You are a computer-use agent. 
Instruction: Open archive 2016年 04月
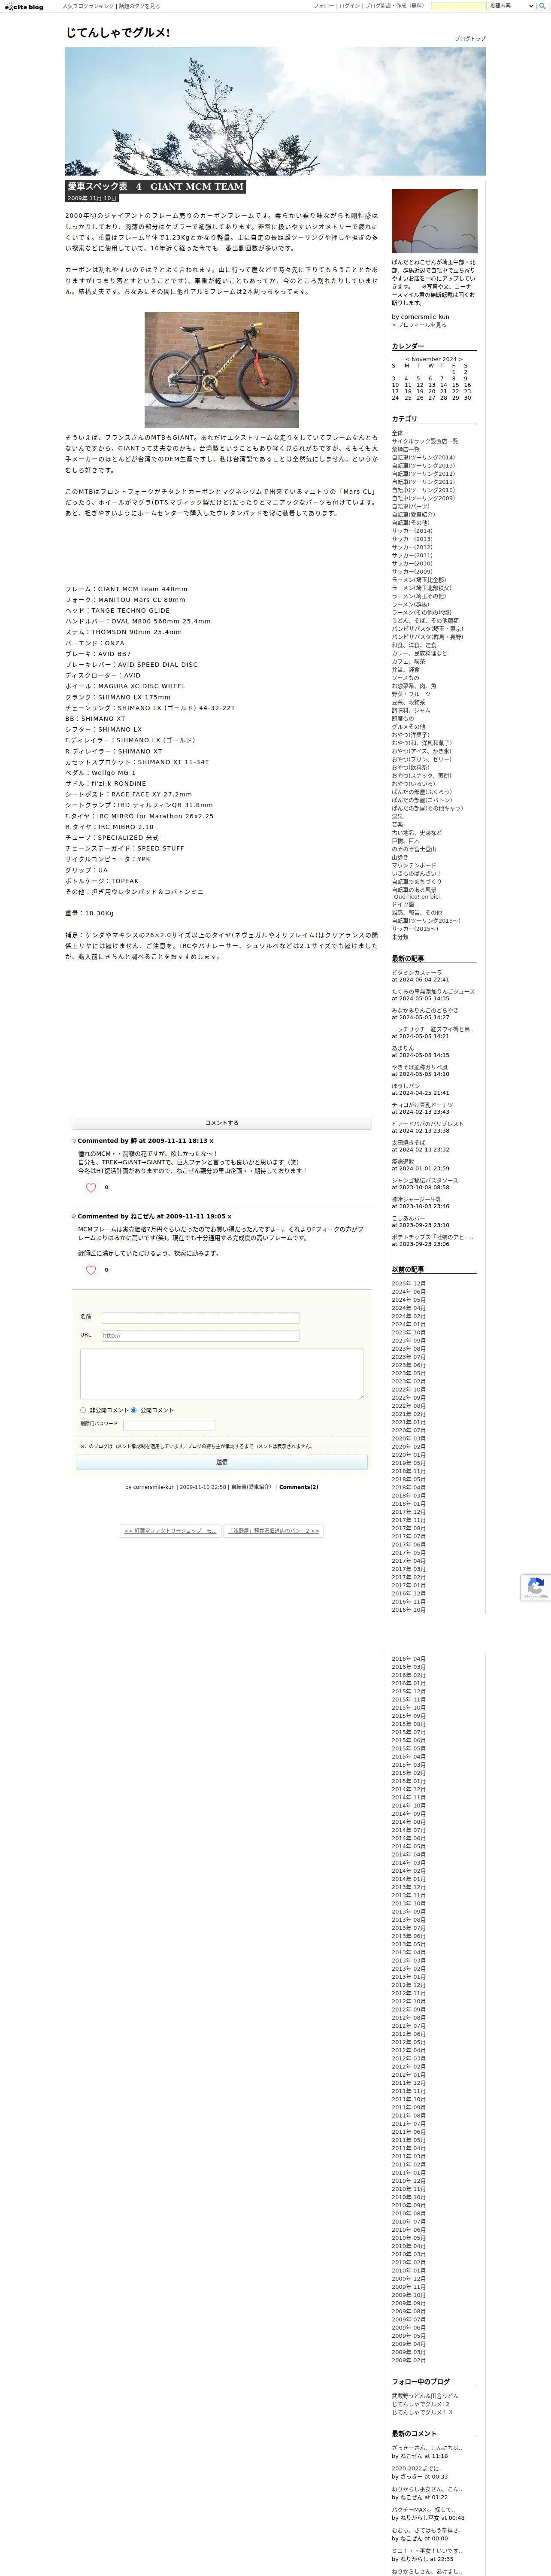point(409,1658)
